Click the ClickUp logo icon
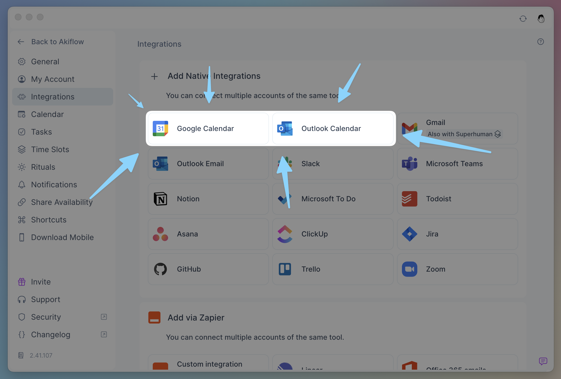This screenshot has width=561, height=379. pos(285,234)
